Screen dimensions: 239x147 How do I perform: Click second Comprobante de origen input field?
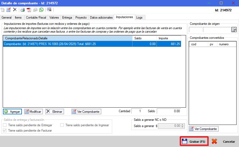coord(217,29)
